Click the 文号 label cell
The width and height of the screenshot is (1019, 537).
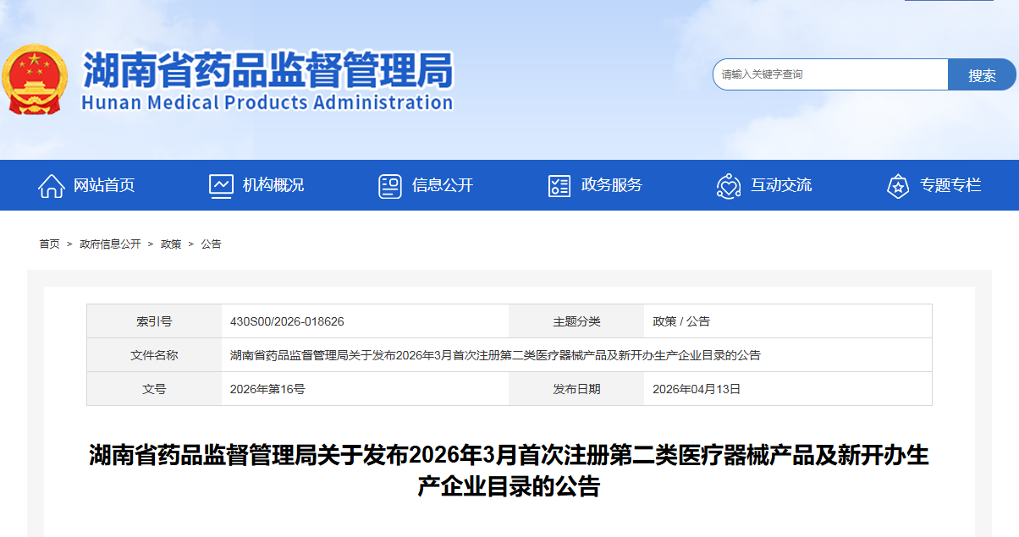pyautogui.click(x=154, y=389)
